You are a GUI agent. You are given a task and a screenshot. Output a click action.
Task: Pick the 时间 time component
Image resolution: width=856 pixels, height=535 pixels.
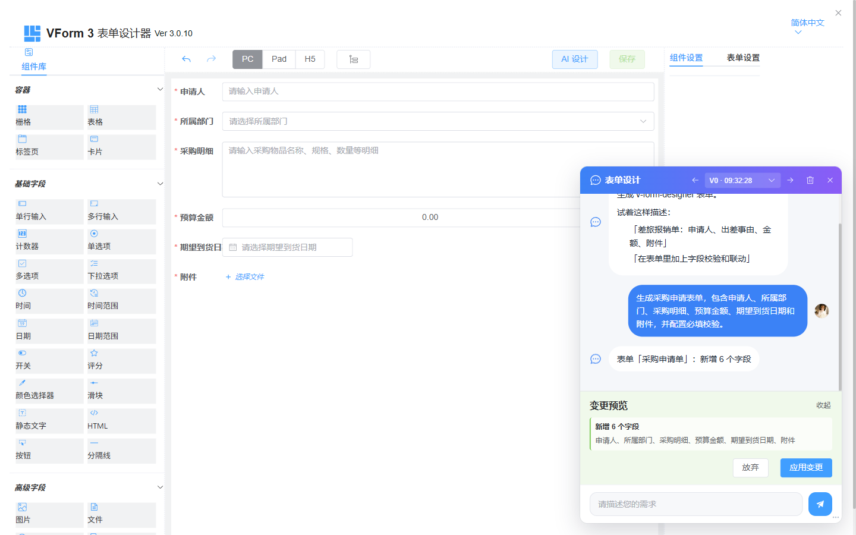coord(49,301)
